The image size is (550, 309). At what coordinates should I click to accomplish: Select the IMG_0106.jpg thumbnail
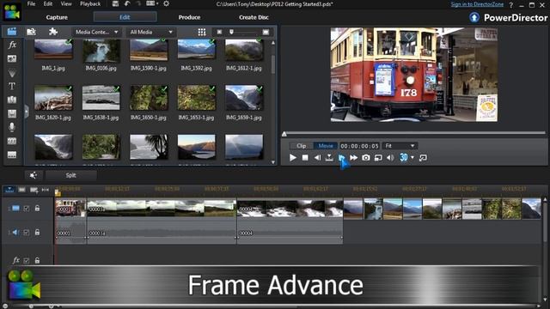pyautogui.click(x=101, y=51)
